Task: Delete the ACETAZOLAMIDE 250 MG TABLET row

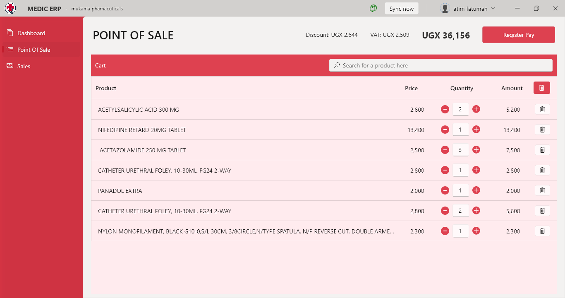Action: point(542,150)
